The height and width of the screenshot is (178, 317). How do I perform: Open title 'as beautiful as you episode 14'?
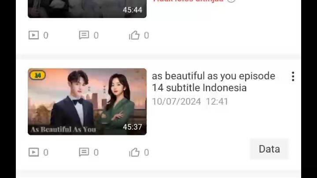coord(213,82)
